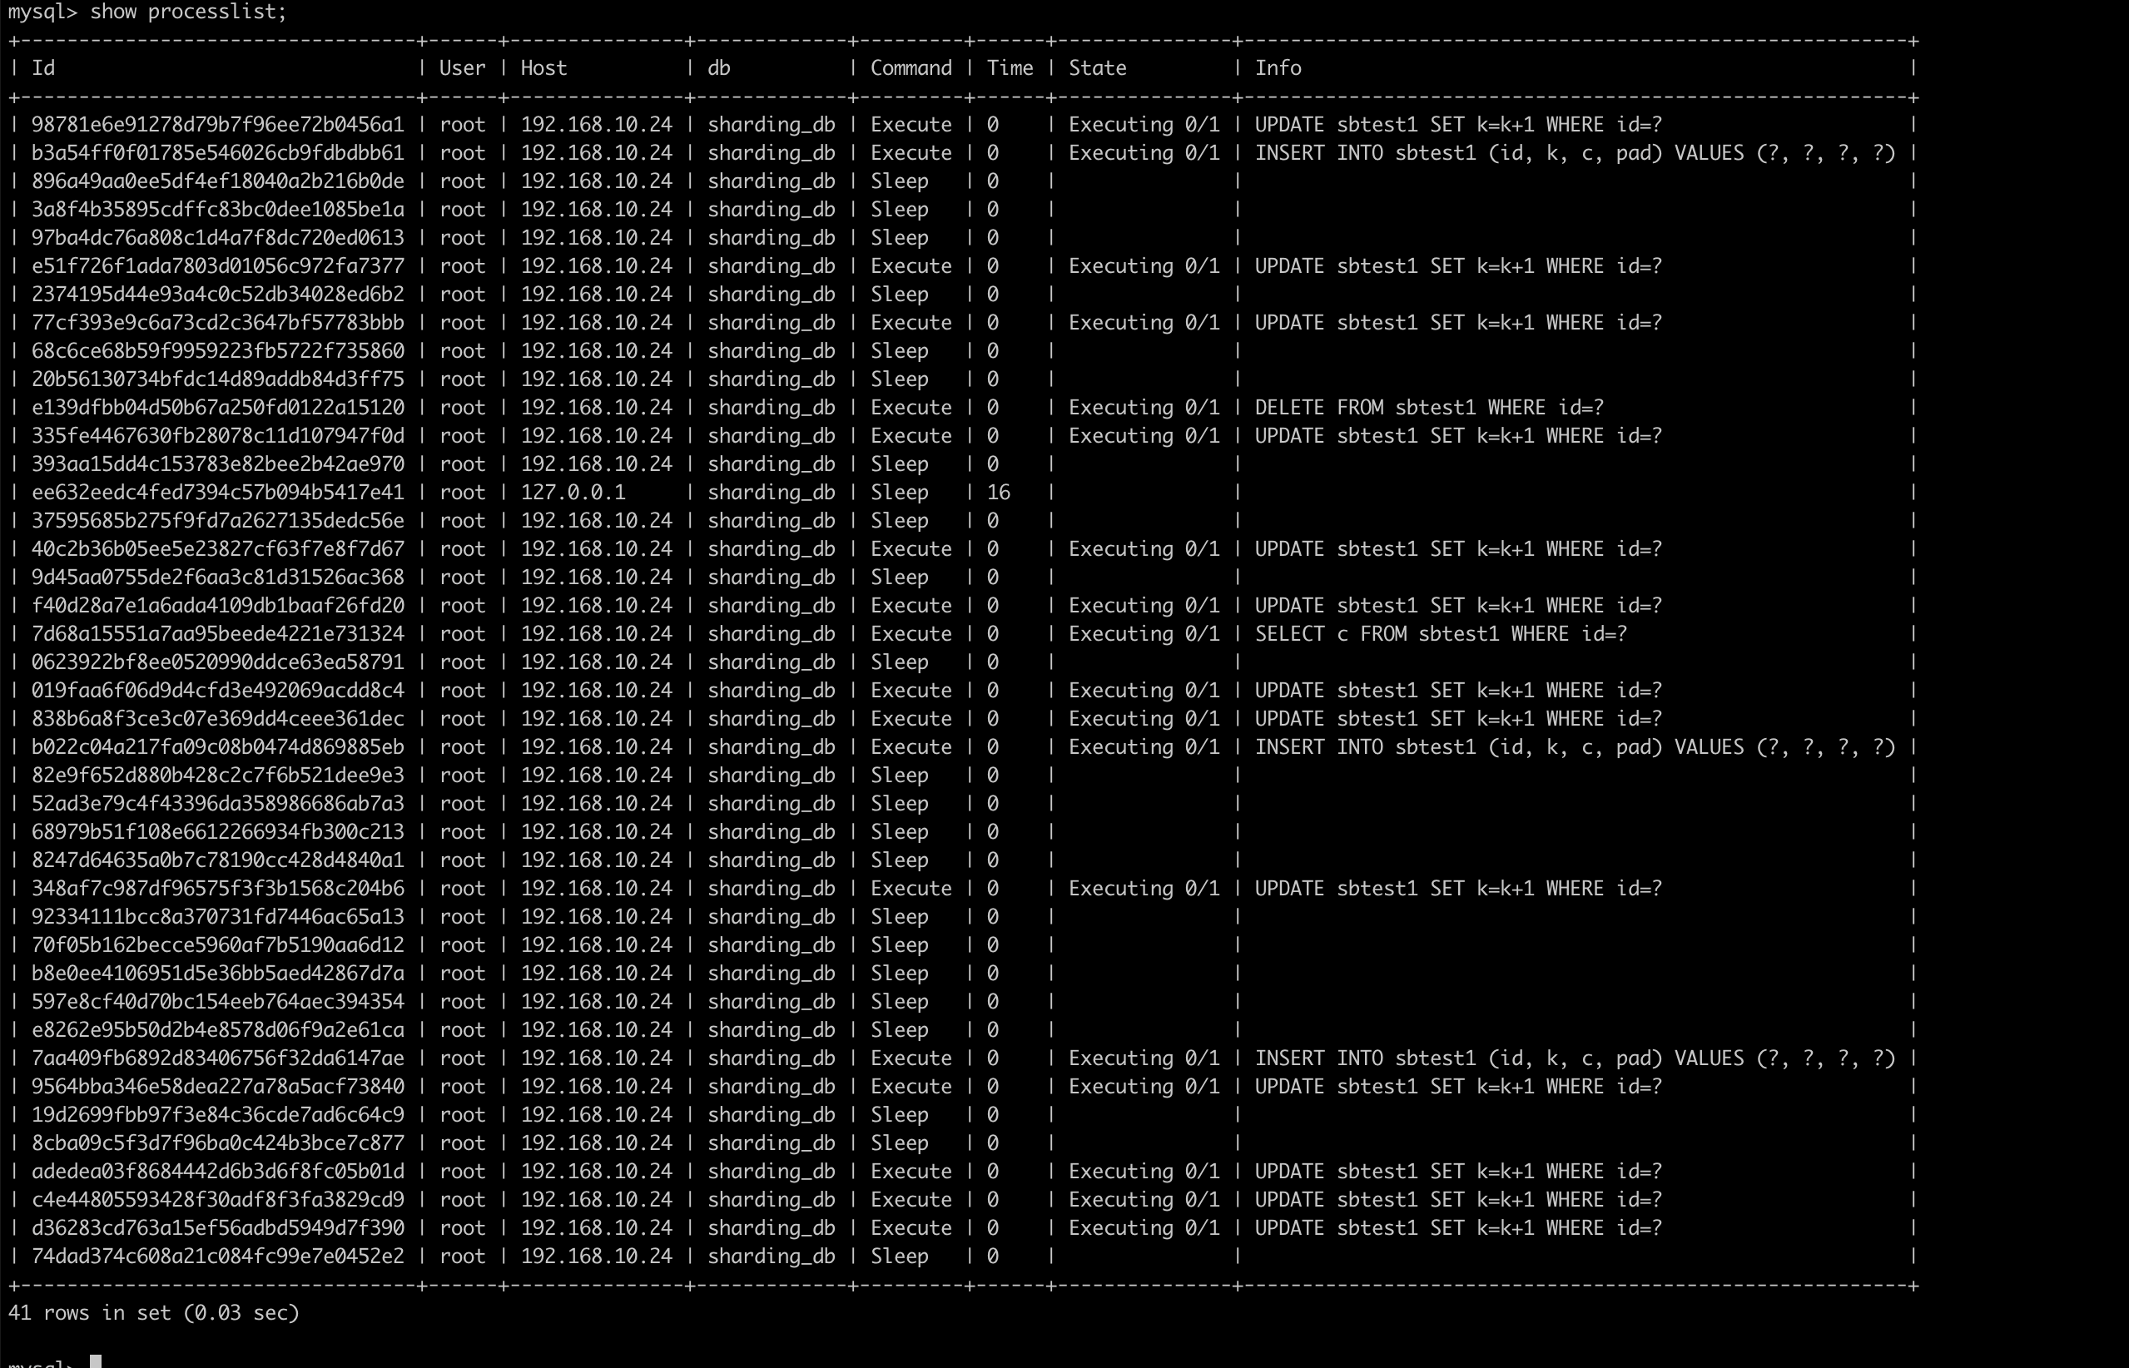The height and width of the screenshot is (1368, 2129).
Task: Click the Command column header
Action: coord(910,68)
